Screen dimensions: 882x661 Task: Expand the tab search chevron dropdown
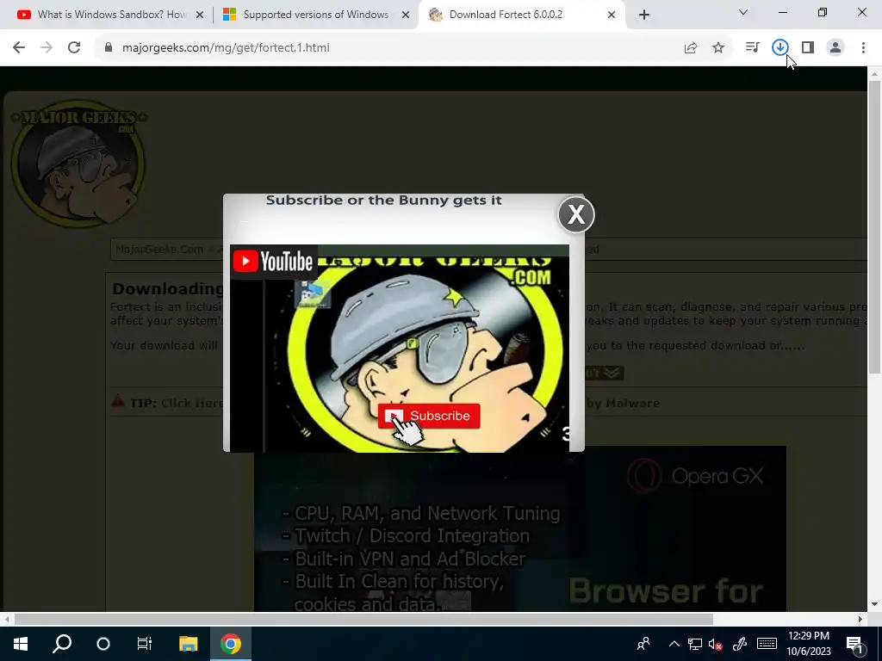743,12
